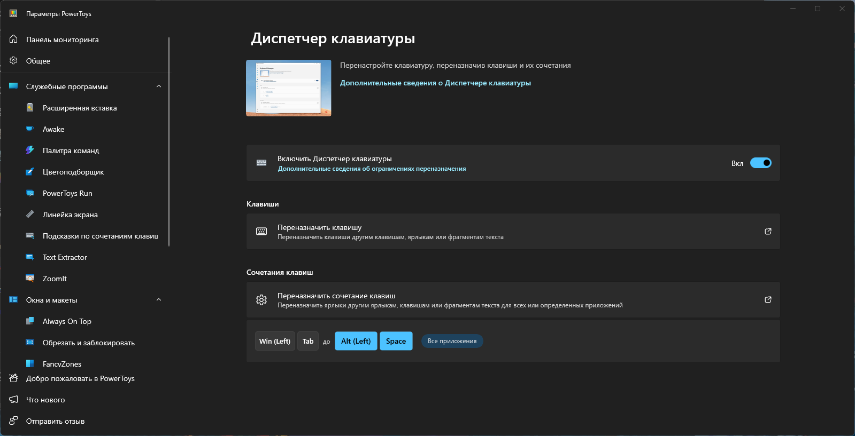This screenshot has height=436, width=855.
Task: Click the FancyZones icon
Action: (x=30, y=363)
